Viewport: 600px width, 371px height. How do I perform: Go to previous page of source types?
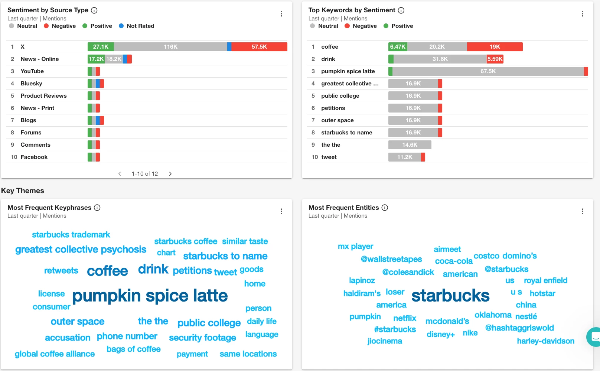(120, 174)
